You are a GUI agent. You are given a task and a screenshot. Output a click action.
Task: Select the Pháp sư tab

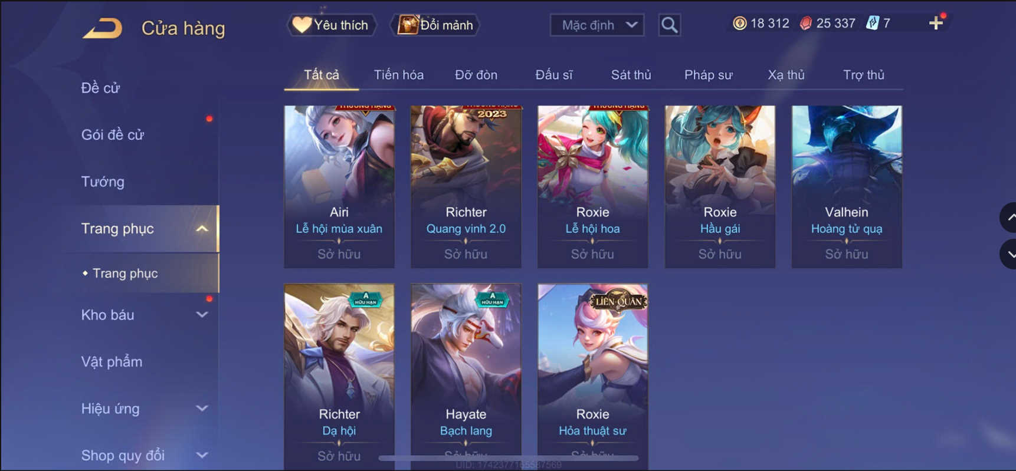(x=708, y=75)
